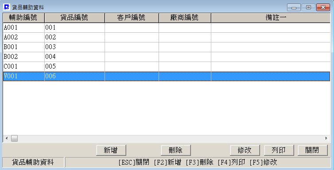Screen dimensions: 334x170
Task: Click the horizontal scrollbar right arrow
Action: click(326, 139)
